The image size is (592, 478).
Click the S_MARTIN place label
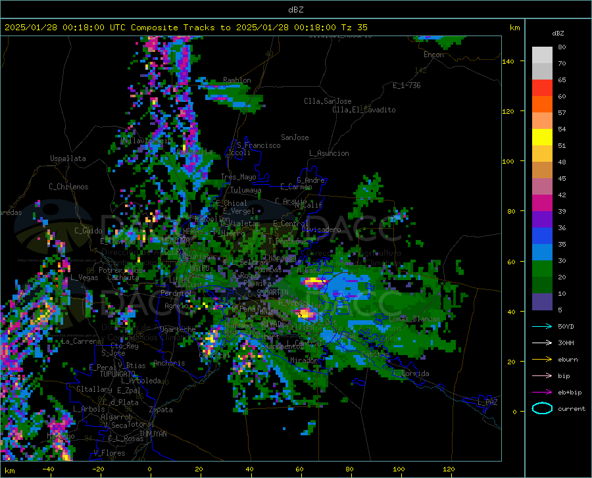click(x=272, y=293)
